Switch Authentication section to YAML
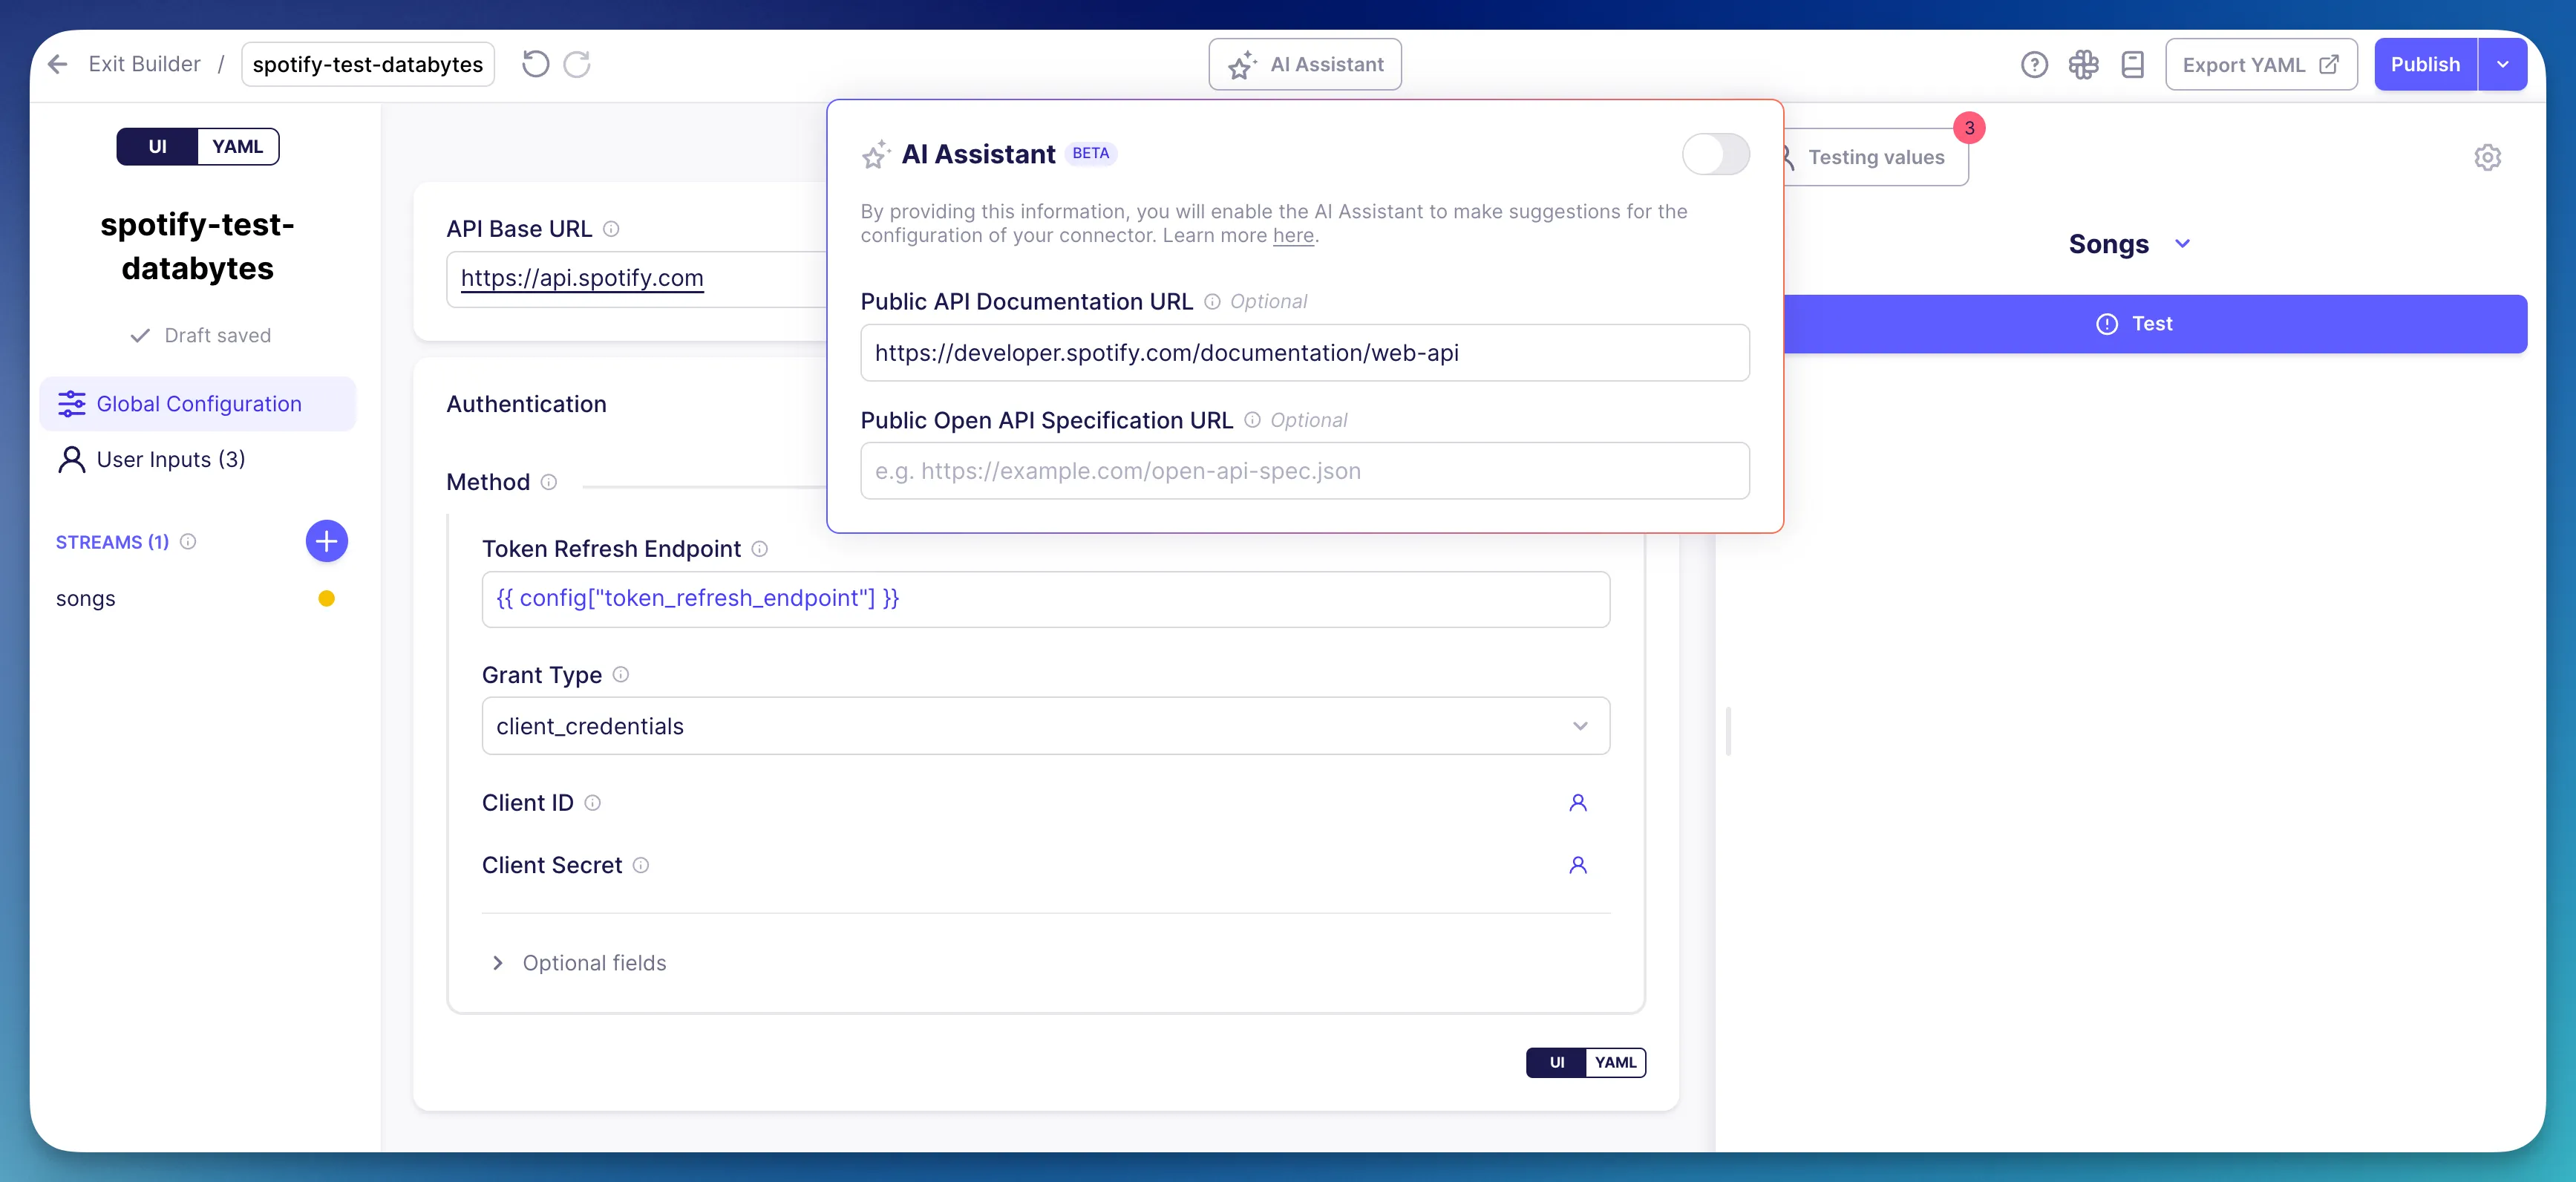 click(1615, 1063)
